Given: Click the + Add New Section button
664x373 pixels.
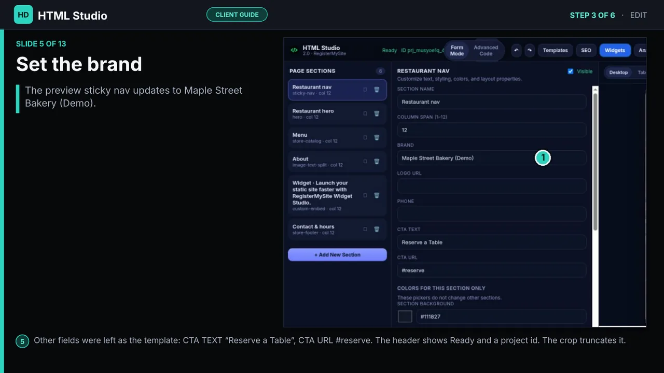Looking at the screenshot, I should click(337, 254).
